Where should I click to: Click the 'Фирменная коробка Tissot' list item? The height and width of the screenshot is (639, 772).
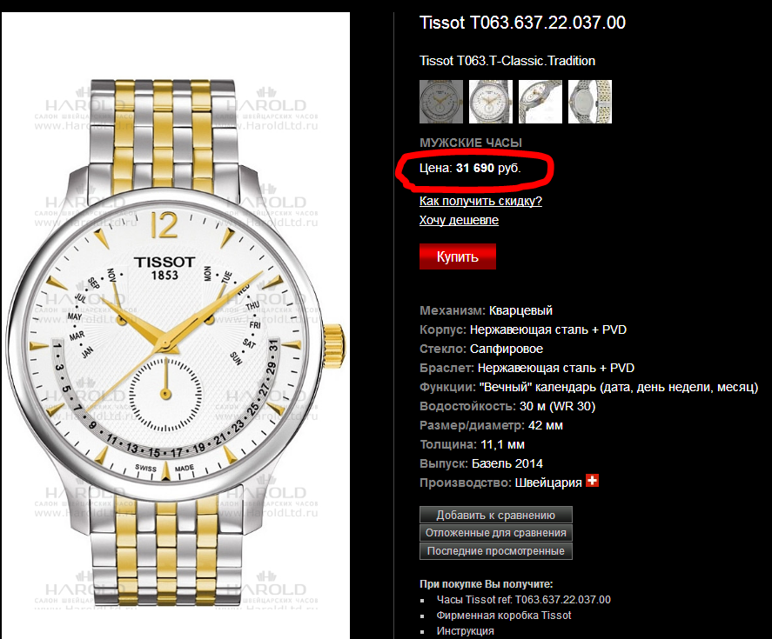click(504, 616)
